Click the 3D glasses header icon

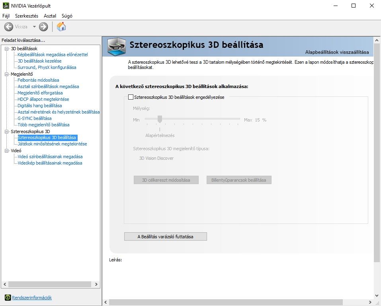(117, 47)
